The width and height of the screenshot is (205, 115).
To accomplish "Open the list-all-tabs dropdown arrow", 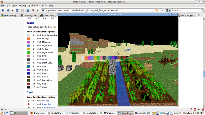I will tap(203, 16).
